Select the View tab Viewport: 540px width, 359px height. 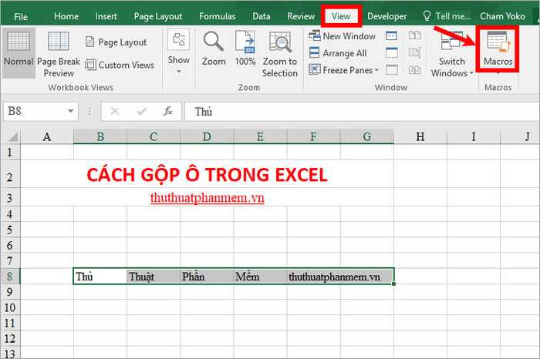[x=341, y=16]
